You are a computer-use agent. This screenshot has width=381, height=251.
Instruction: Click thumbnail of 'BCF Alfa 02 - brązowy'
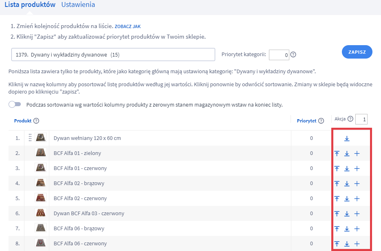tap(41, 183)
